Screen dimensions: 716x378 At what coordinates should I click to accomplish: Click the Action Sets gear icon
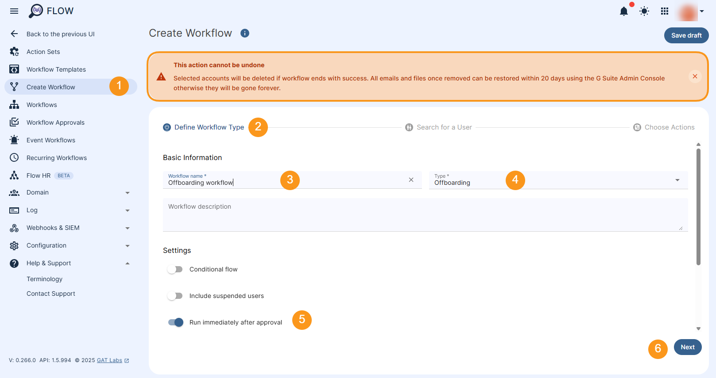pyautogui.click(x=14, y=51)
